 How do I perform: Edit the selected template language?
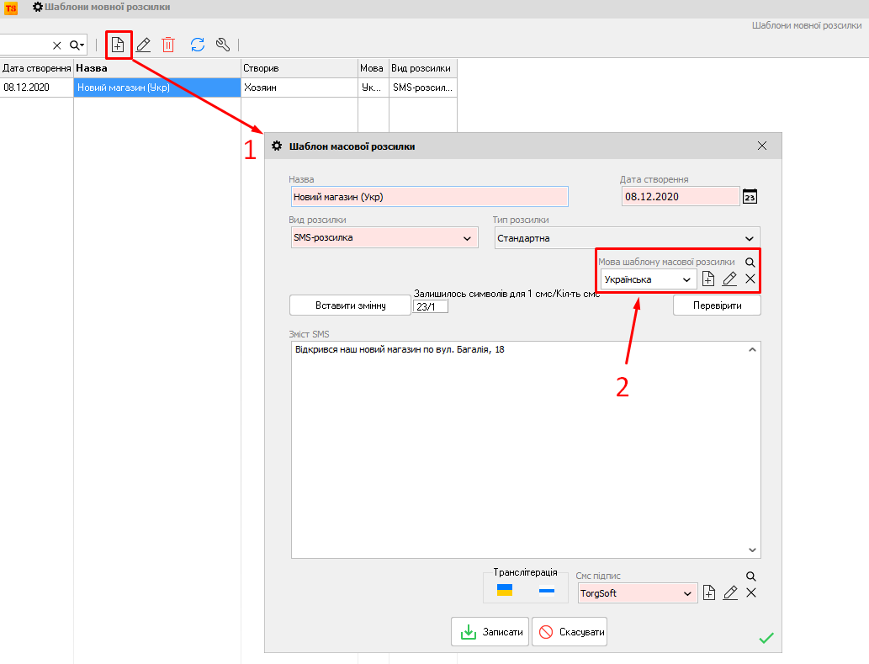coord(729,279)
